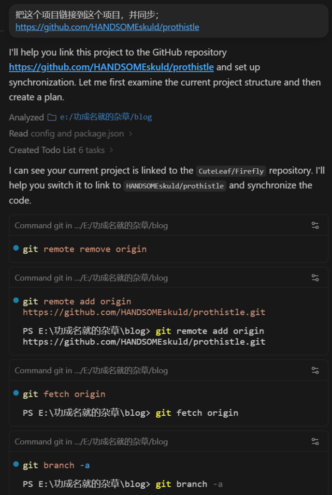Image resolution: width=332 pixels, height=495 pixels.
Task: Expand 'Read config and package.json' chevron
Action: click(130, 134)
